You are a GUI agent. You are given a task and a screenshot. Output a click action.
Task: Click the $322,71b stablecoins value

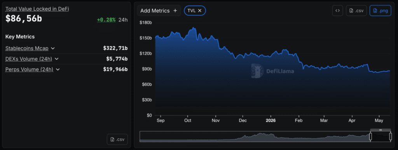[x=115, y=48]
